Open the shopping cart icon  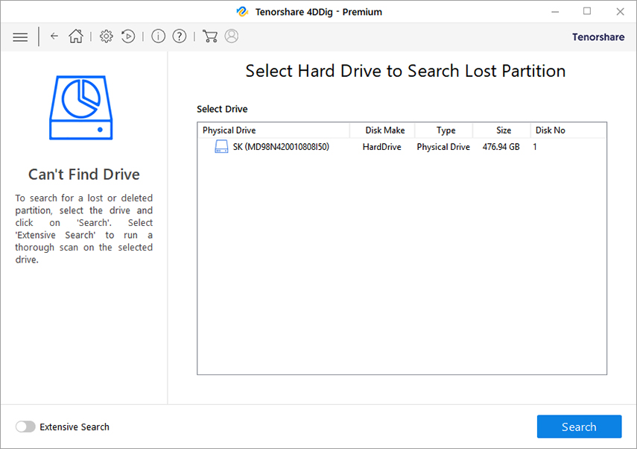209,37
